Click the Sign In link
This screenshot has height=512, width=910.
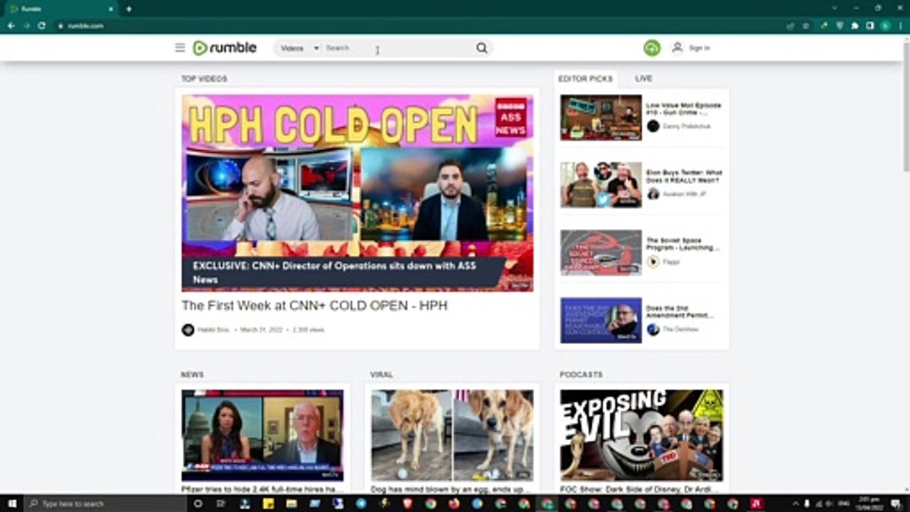pos(699,48)
